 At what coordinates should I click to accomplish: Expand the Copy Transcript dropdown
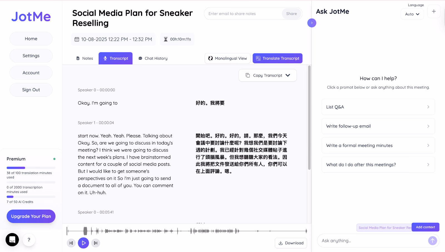[x=268, y=75]
